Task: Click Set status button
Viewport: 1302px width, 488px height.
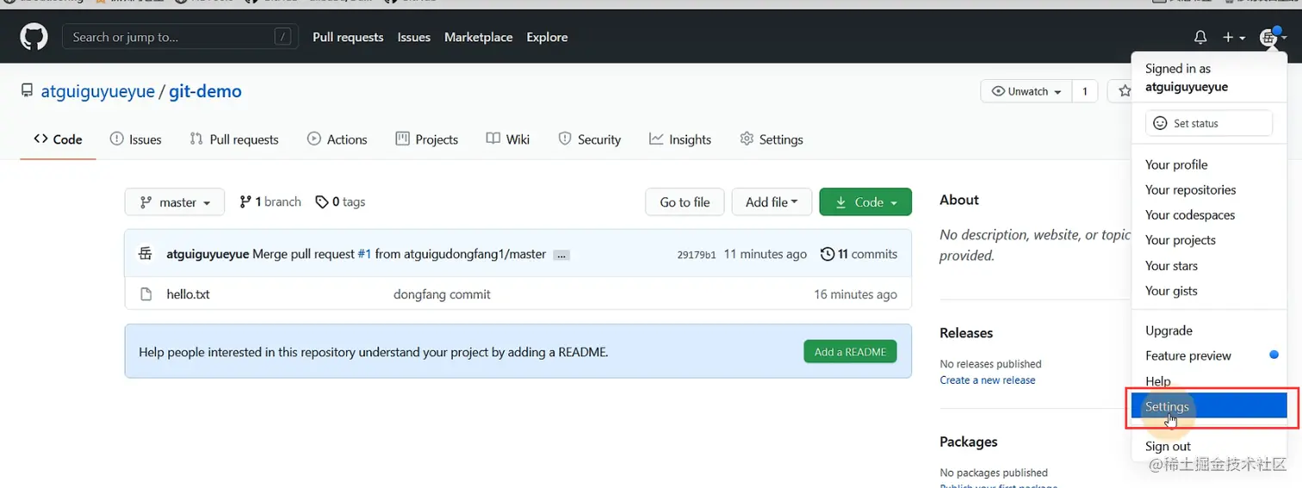Action: pos(1209,123)
